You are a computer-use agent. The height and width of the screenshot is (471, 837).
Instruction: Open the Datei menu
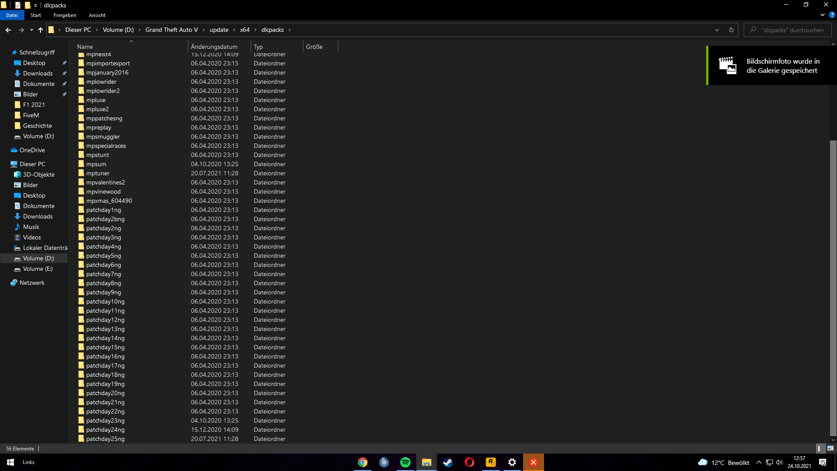point(12,15)
